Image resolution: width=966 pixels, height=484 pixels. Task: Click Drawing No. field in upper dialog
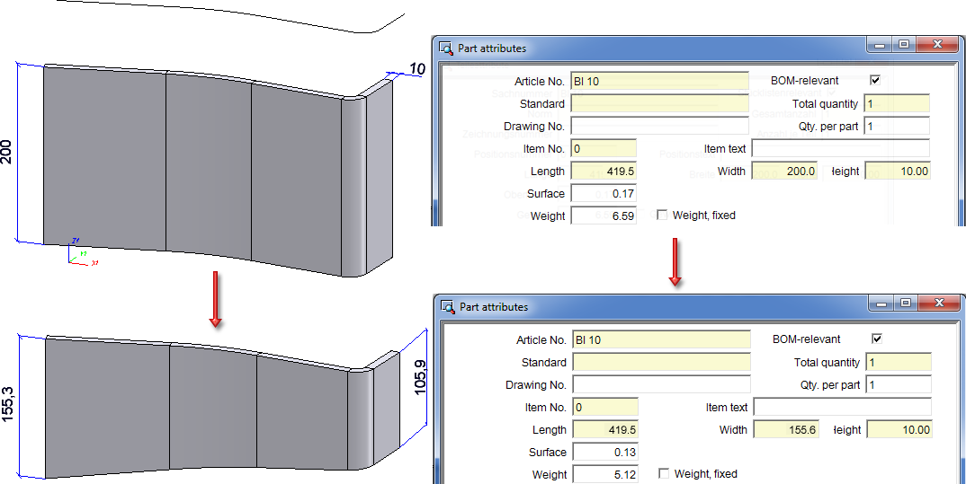click(x=659, y=126)
